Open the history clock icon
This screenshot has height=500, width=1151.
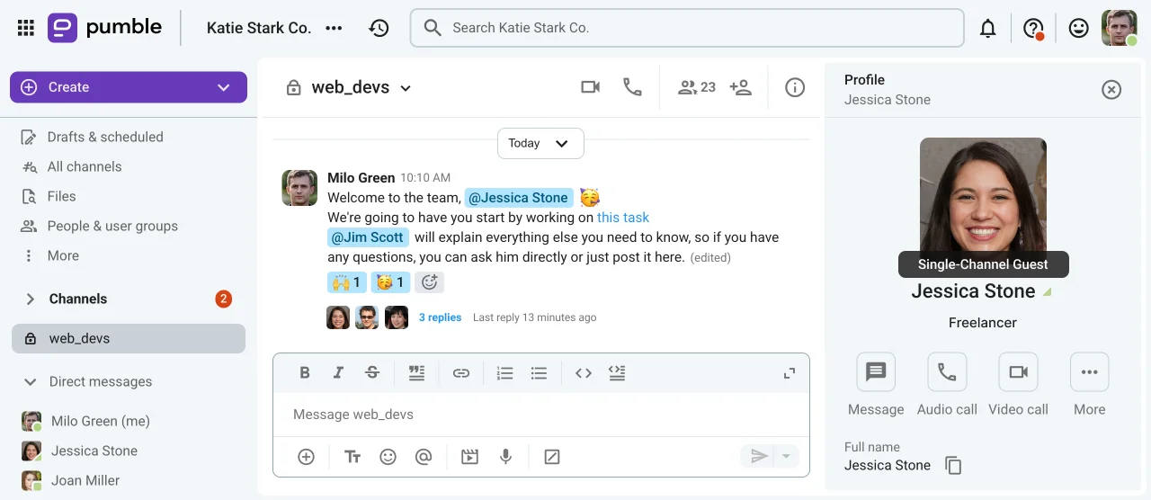[379, 28]
